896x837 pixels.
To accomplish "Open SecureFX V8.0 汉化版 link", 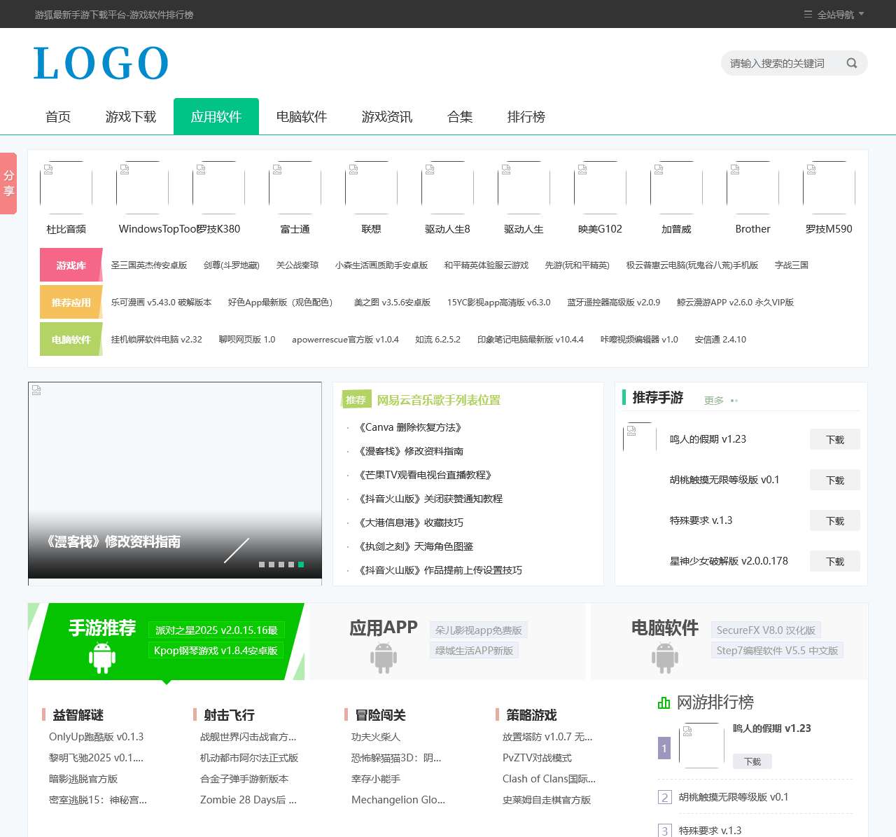I will tap(766, 630).
